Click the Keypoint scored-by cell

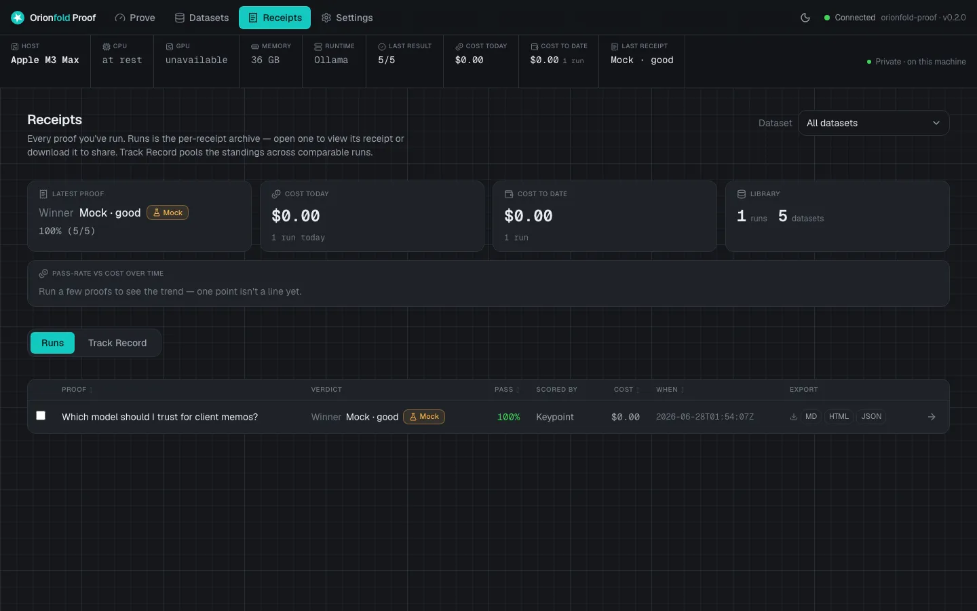(x=555, y=417)
